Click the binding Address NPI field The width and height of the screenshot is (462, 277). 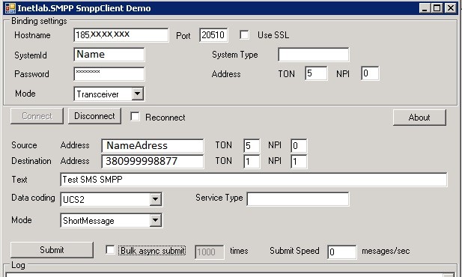tap(370, 73)
